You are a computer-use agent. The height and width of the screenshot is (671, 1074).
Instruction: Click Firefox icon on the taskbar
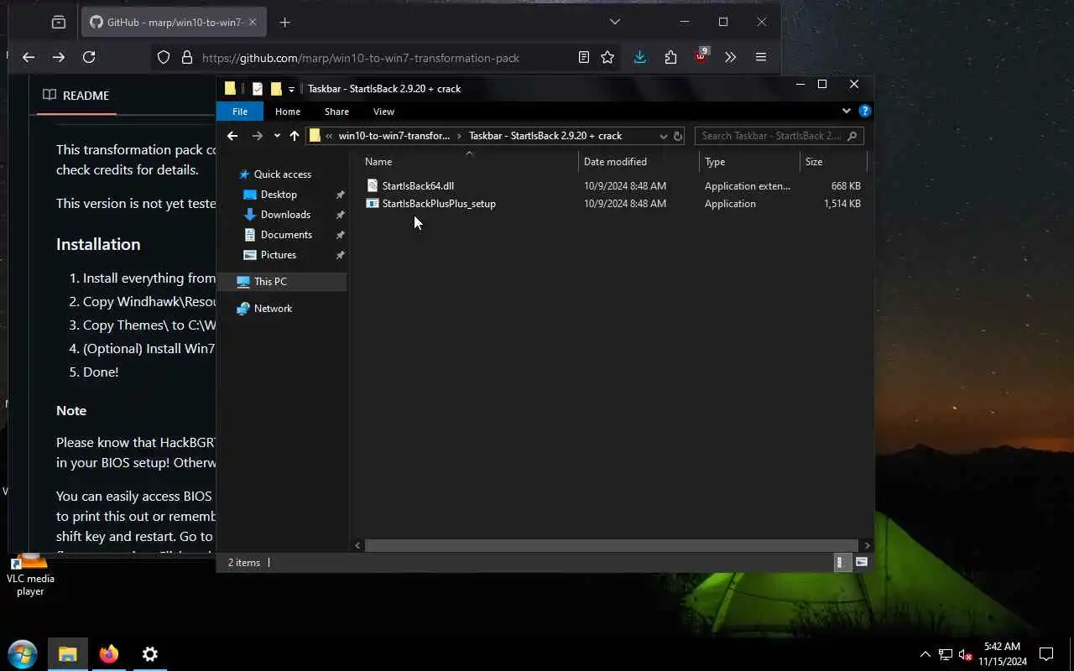coord(109,653)
